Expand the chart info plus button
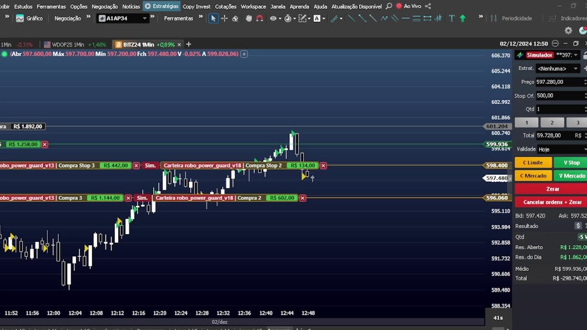The width and height of the screenshot is (587, 330). click(x=244, y=54)
